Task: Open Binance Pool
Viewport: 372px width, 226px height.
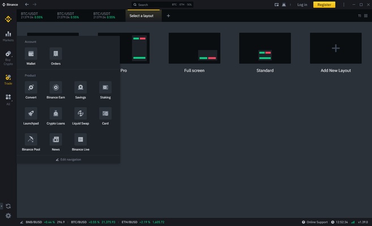Action: [x=31, y=142]
